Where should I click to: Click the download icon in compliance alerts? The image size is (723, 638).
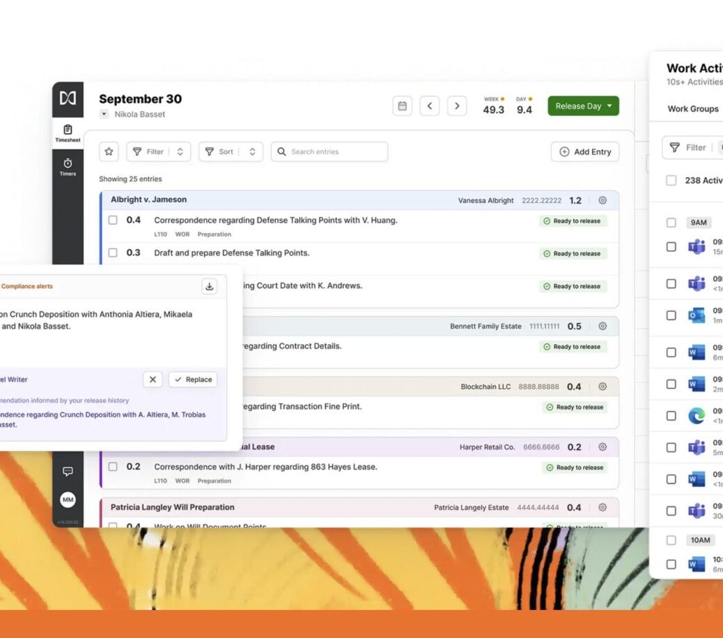pyautogui.click(x=209, y=286)
